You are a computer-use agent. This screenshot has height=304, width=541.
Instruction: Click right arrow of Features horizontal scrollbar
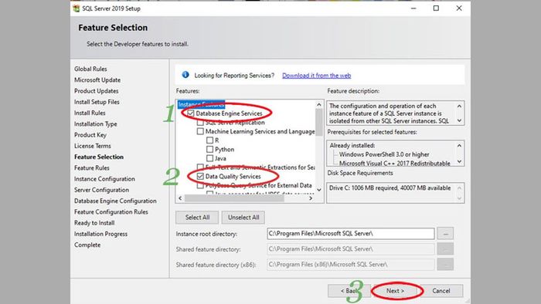(311, 198)
